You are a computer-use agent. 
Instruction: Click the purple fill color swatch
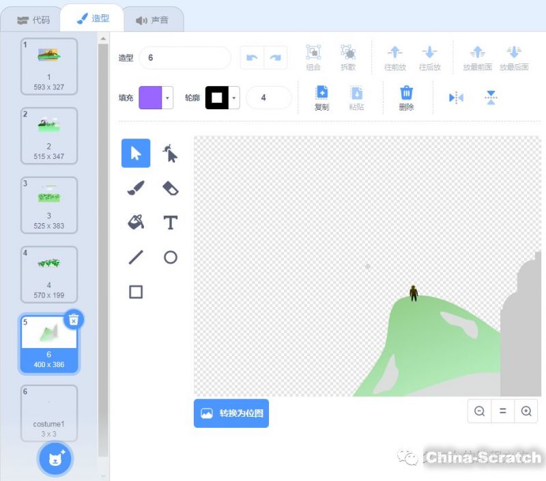(150, 98)
